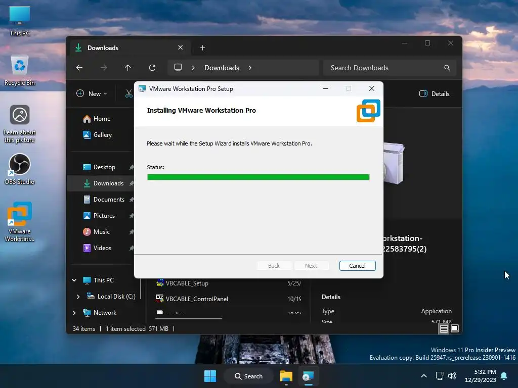The image size is (518, 388).
Task: Open the This PC desktop icon
Action: point(20,21)
